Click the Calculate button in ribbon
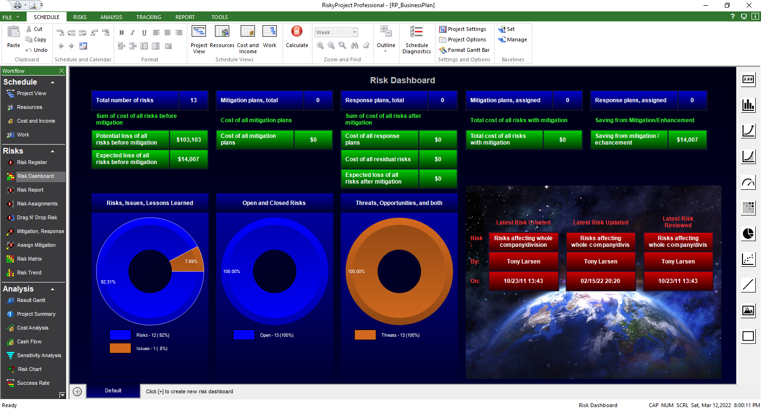The height and width of the screenshot is (409, 761). pos(297,37)
